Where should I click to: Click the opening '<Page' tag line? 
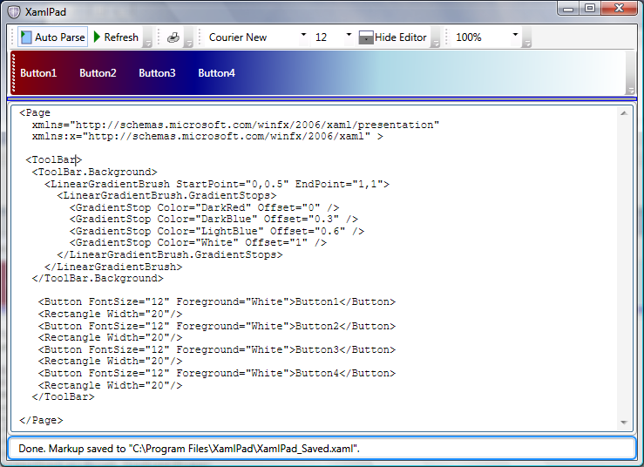(35, 112)
